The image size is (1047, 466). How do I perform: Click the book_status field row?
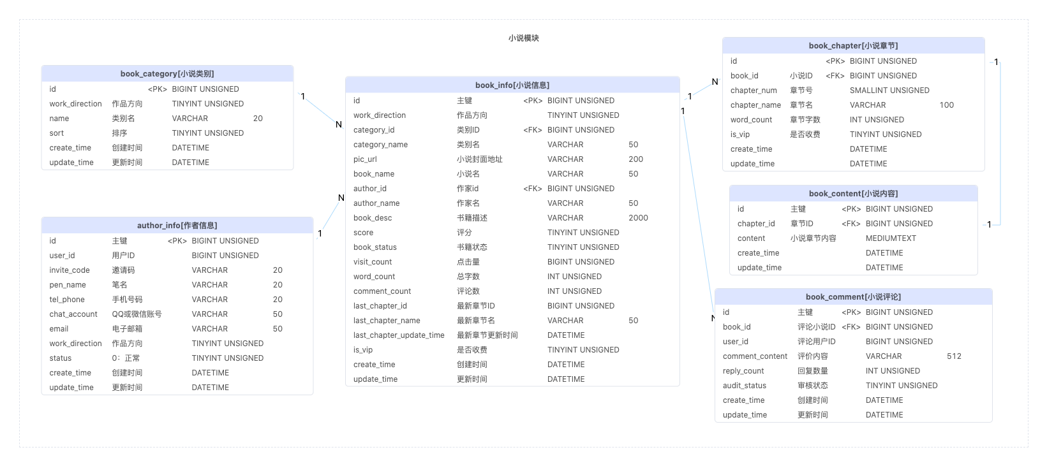coord(512,247)
